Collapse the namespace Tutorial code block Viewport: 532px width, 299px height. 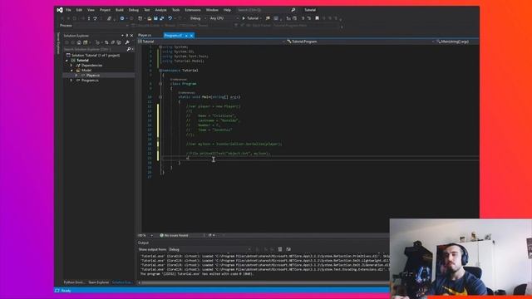160,71
